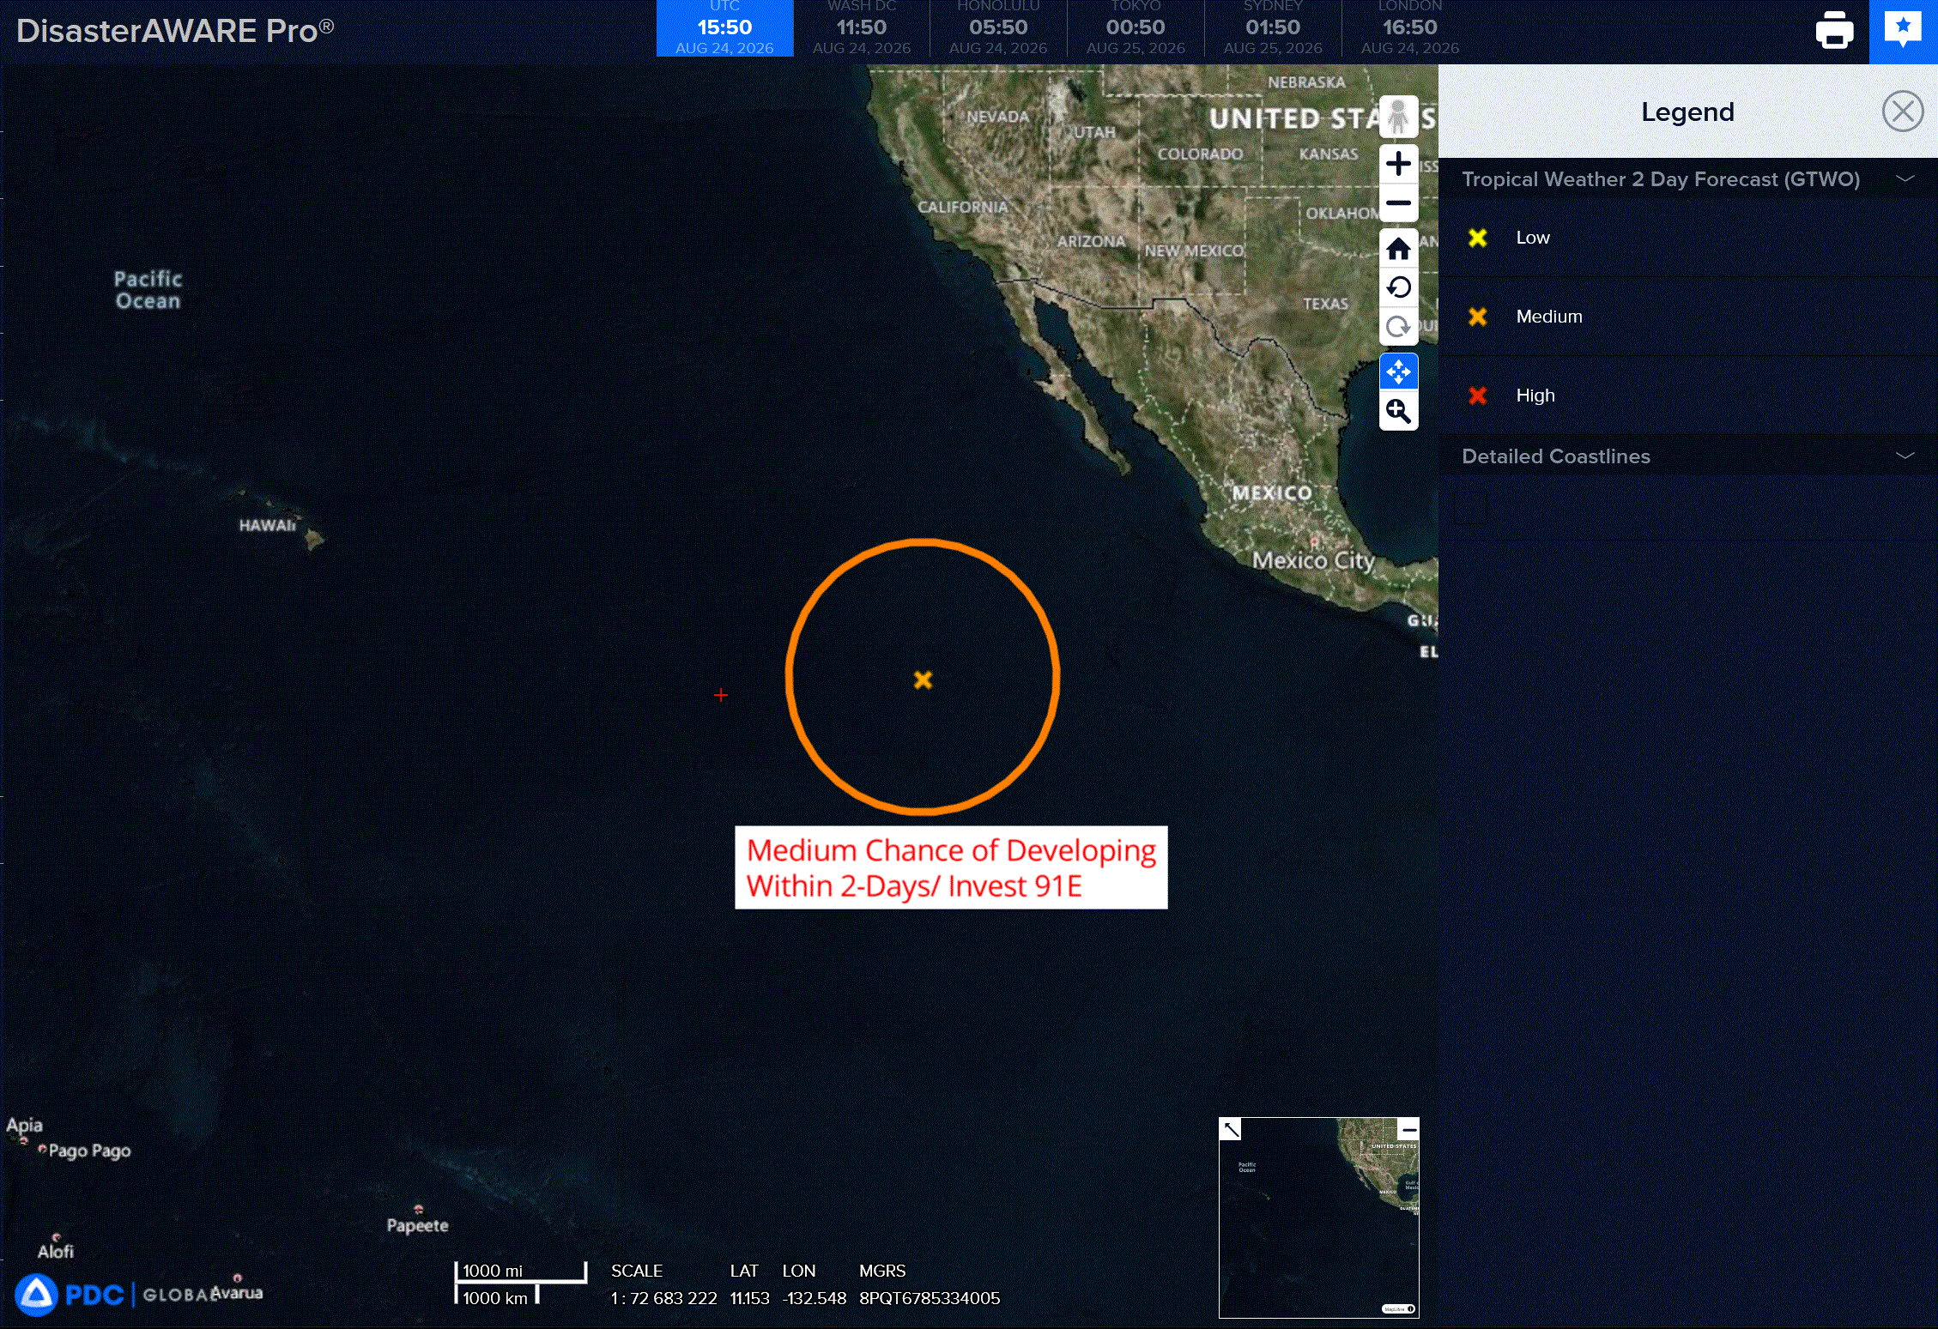
Task: Click the Pago Pago city label
Action: [89, 1151]
